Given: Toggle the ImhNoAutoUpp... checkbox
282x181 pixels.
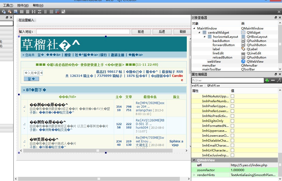Looking at the screenshot, I should (x=232, y=96).
